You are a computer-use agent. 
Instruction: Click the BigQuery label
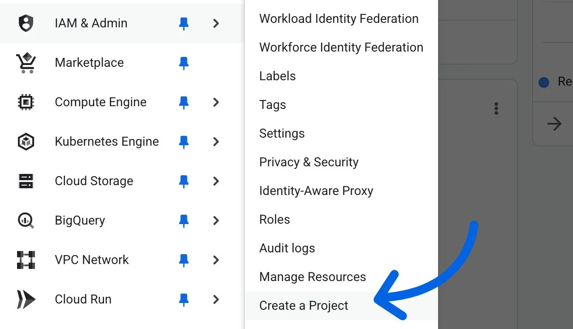click(x=80, y=221)
